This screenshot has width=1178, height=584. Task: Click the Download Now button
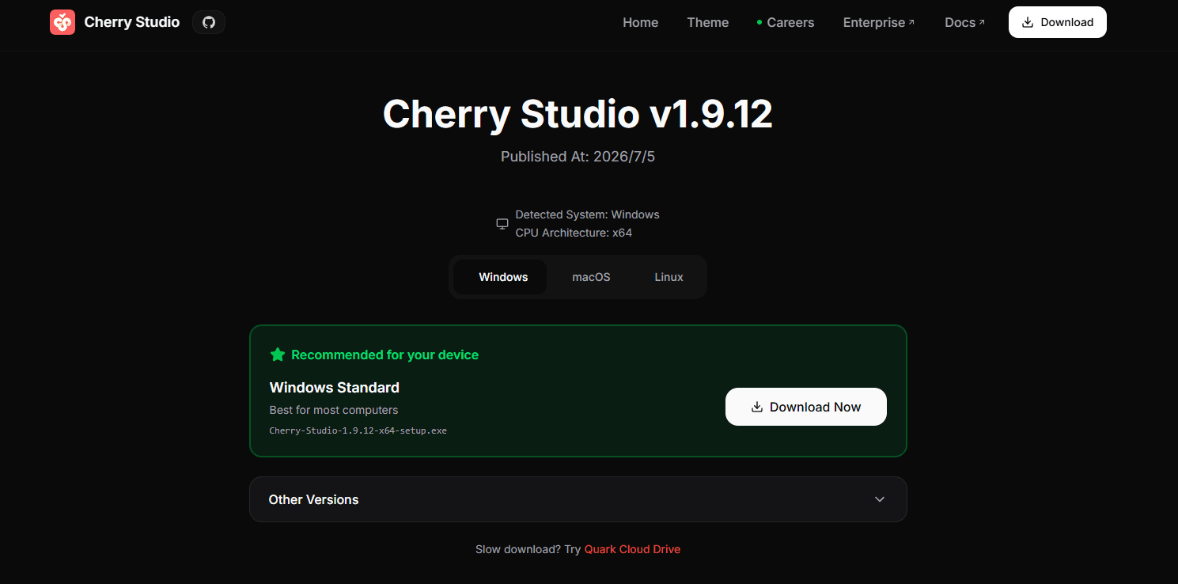[x=806, y=407]
